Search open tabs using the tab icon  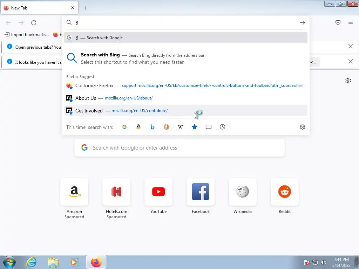pos(209,127)
